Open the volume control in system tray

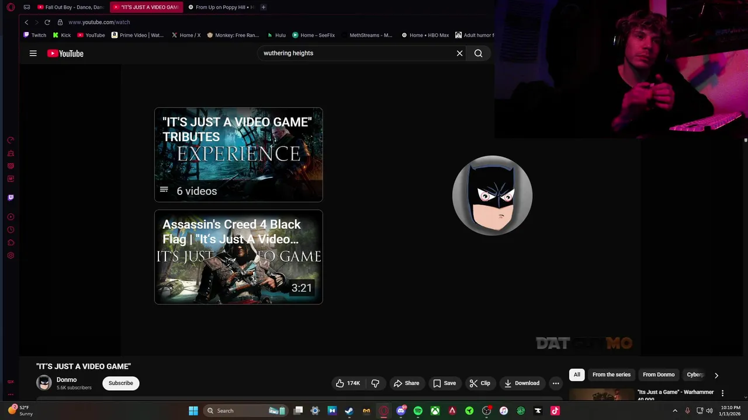[x=709, y=411]
